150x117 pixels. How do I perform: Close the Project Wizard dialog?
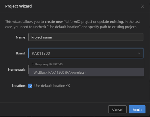pyautogui.click(x=142, y=6)
